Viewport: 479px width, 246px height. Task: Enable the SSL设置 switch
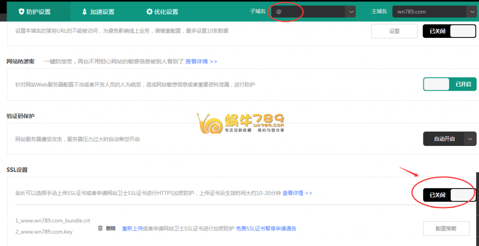[449, 195]
